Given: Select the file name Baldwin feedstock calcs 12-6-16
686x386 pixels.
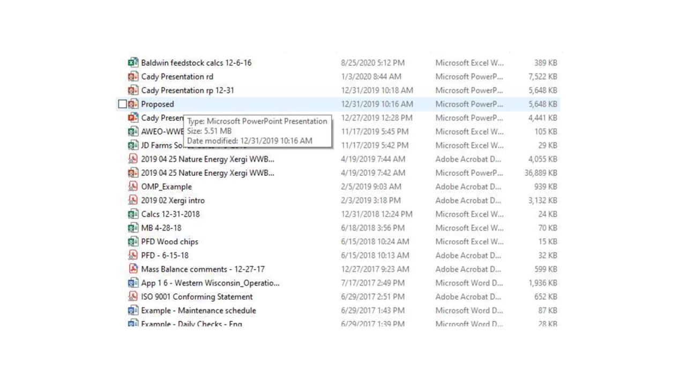Looking at the screenshot, I should pyautogui.click(x=196, y=63).
